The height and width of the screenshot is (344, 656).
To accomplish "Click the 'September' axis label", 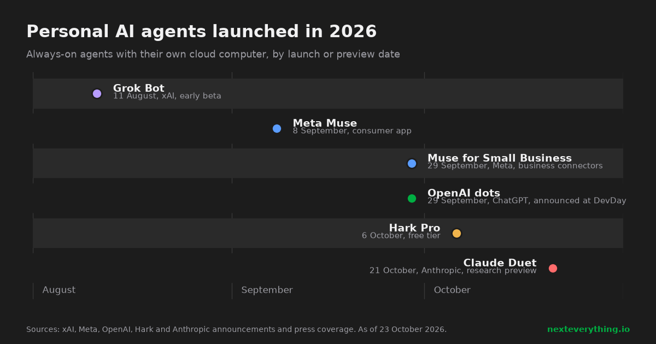I will coord(267,290).
